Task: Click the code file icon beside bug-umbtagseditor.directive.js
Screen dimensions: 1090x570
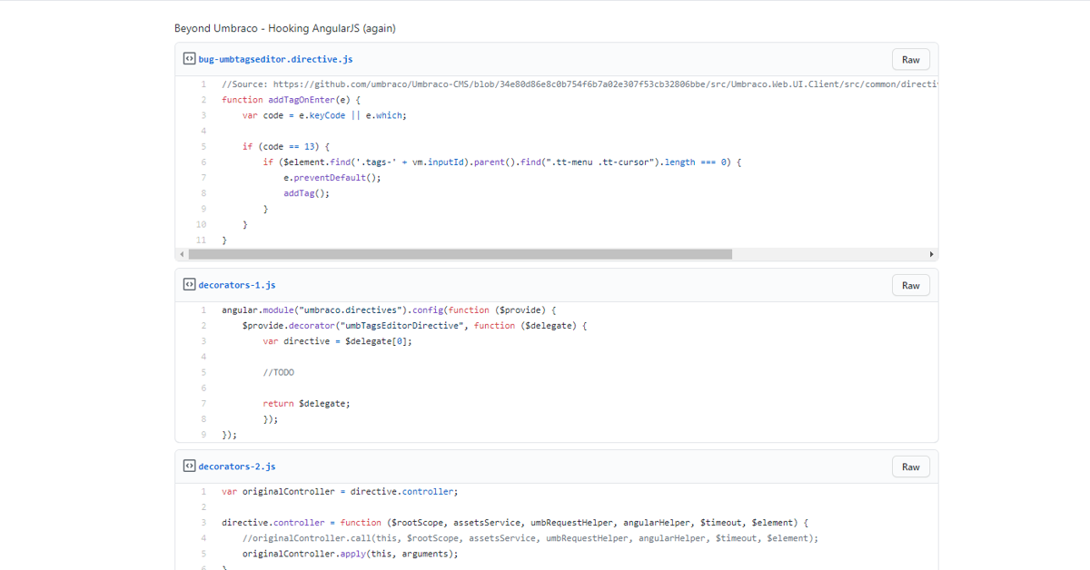Action: (189, 58)
